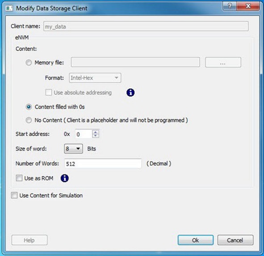Decrease Start address with the down arrow
The width and height of the screenshot is (264, 256).
click(x=96, y=136)
